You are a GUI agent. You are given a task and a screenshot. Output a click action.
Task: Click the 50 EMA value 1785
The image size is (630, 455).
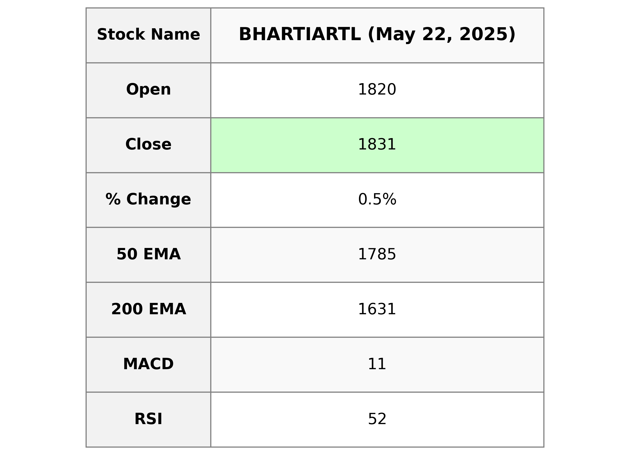coord(377,255)
